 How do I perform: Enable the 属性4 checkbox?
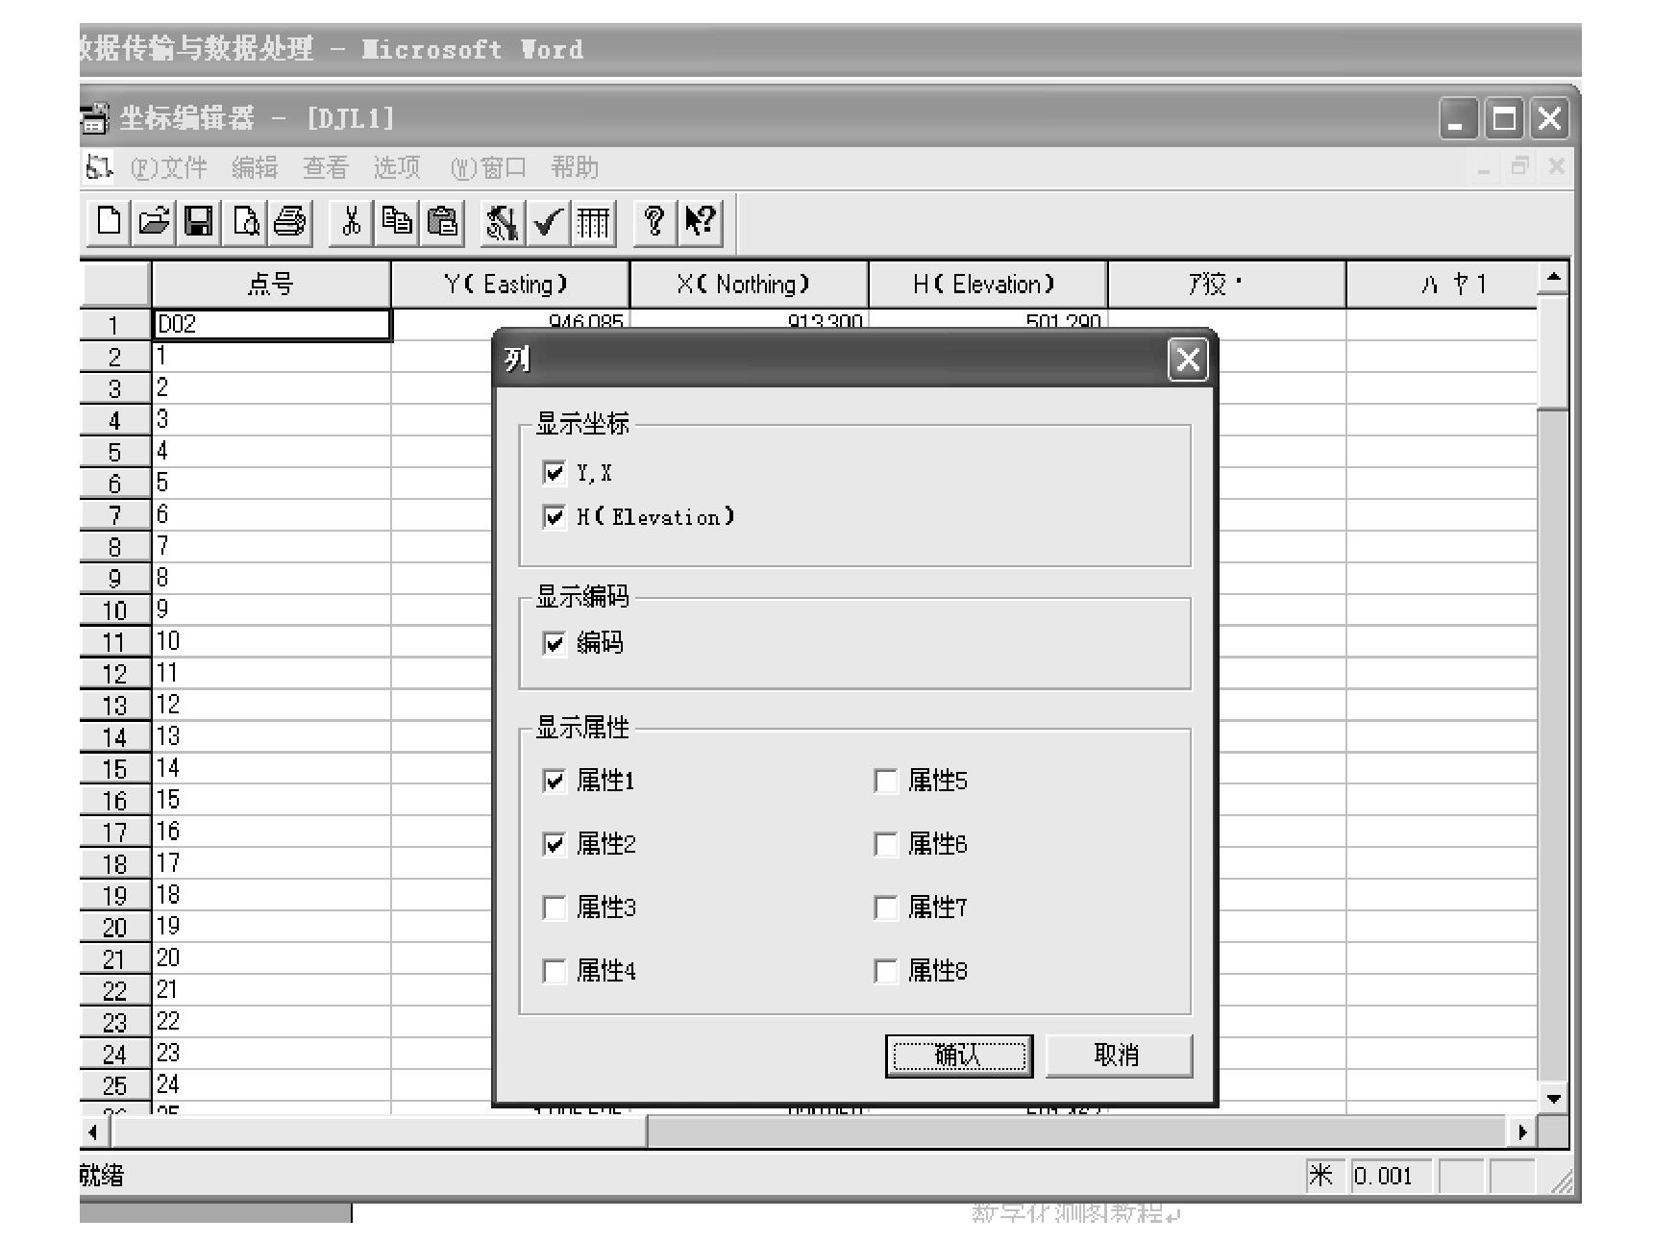(x=554, y=971)
